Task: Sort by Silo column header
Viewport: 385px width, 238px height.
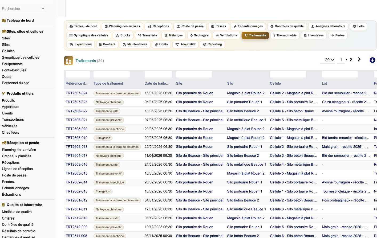Action: [230, 84]
